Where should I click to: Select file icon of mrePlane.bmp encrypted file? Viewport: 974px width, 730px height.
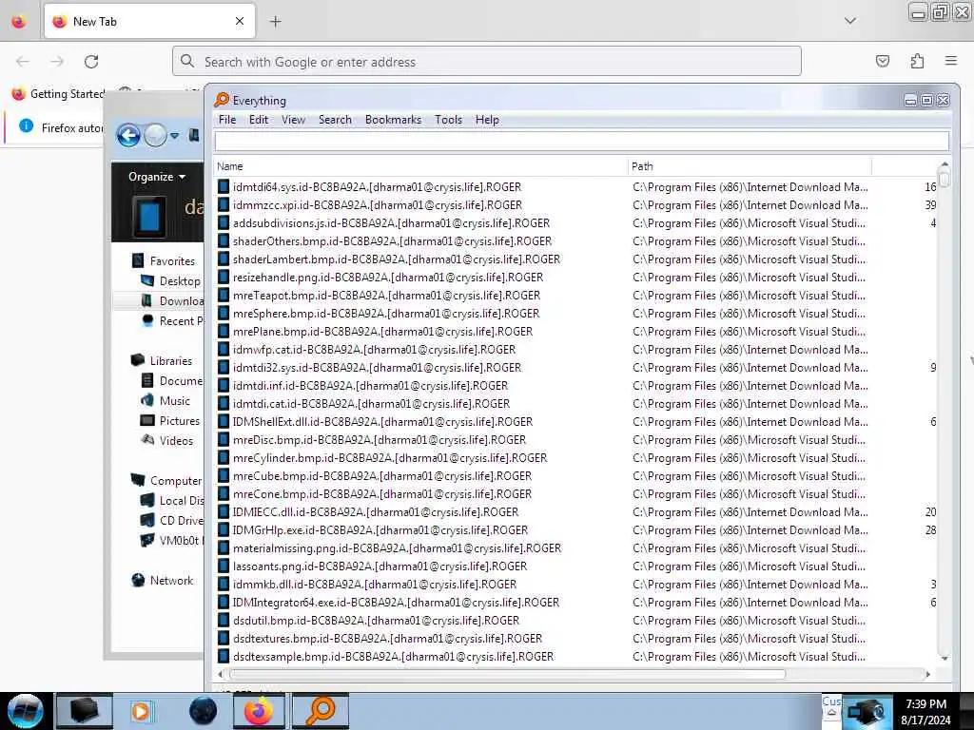point(223,332)
